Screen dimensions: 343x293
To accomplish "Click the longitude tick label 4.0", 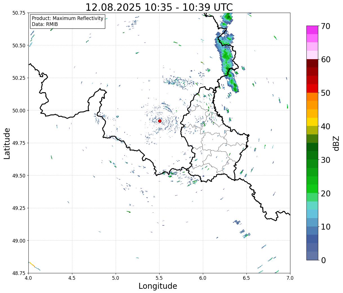I will (x=28, y=278).
